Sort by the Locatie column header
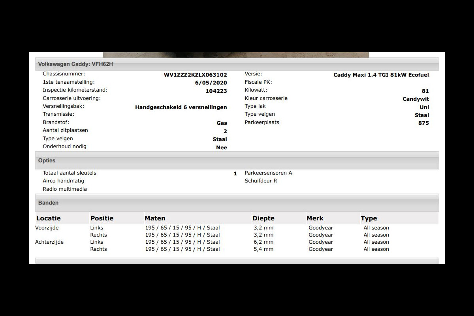 (49, 218)
